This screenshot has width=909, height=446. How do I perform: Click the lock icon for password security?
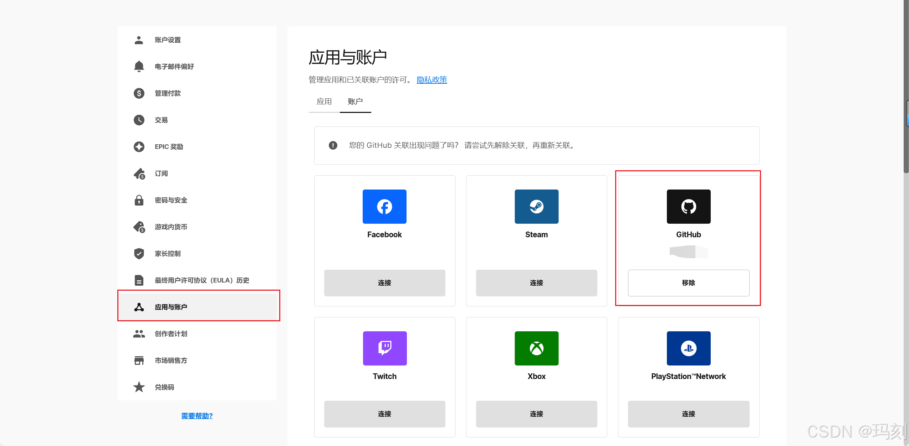coord(139,200)
